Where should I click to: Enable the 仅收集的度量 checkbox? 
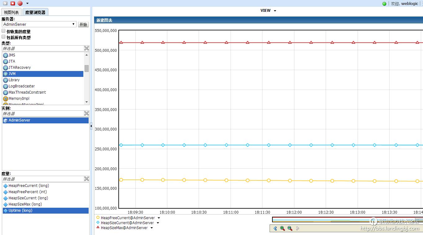click(4, 31)
